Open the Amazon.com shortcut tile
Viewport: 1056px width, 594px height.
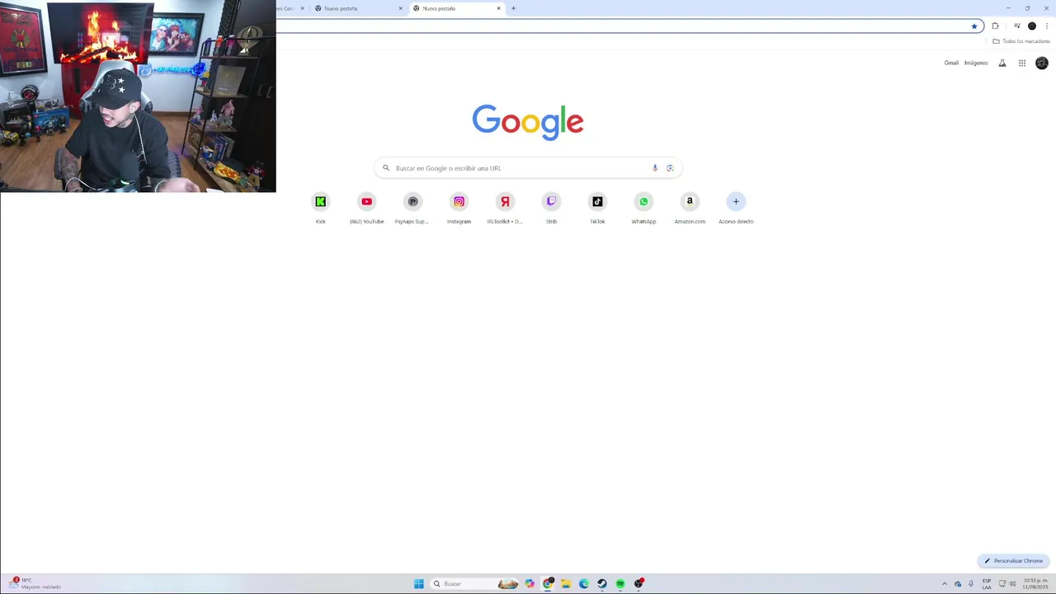pyautogui.click(x=690, y=208)
